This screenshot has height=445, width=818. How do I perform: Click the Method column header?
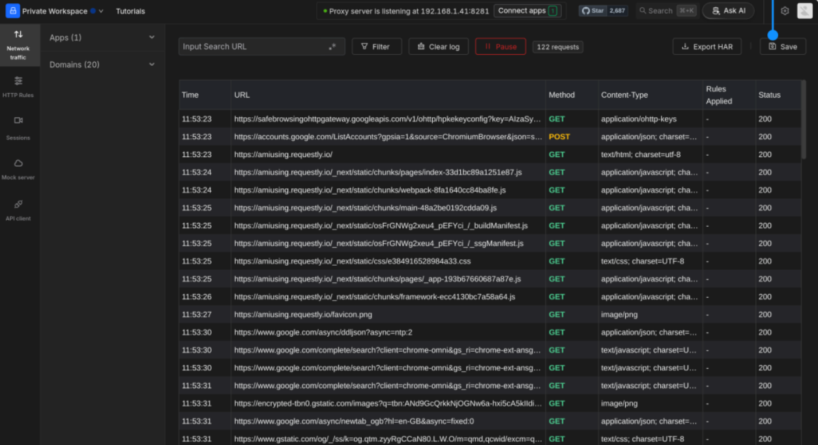tap(572, 94)
